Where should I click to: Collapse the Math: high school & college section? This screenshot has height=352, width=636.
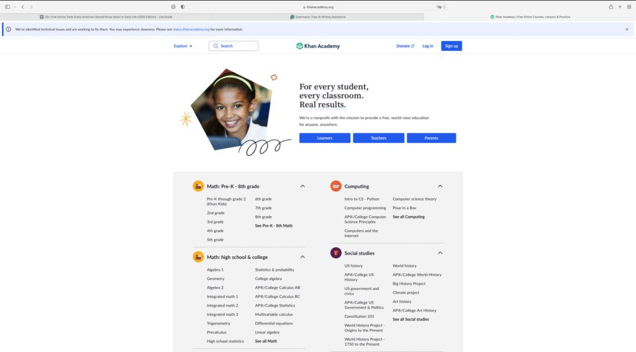pyautogui.click(x=302, y=256)
